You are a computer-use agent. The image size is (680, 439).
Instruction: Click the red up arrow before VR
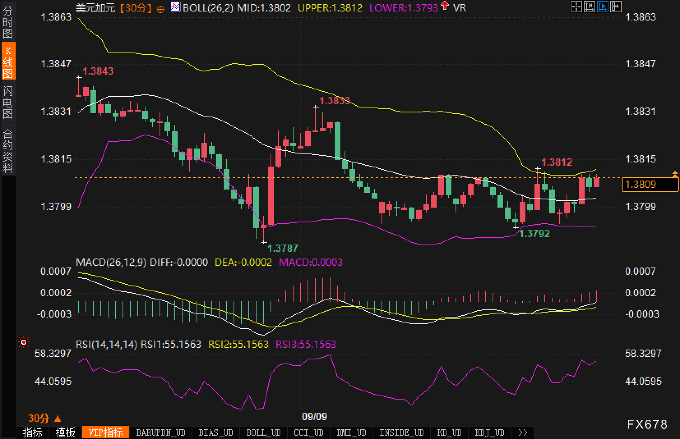pyautogui.click(x=444, y=6)
